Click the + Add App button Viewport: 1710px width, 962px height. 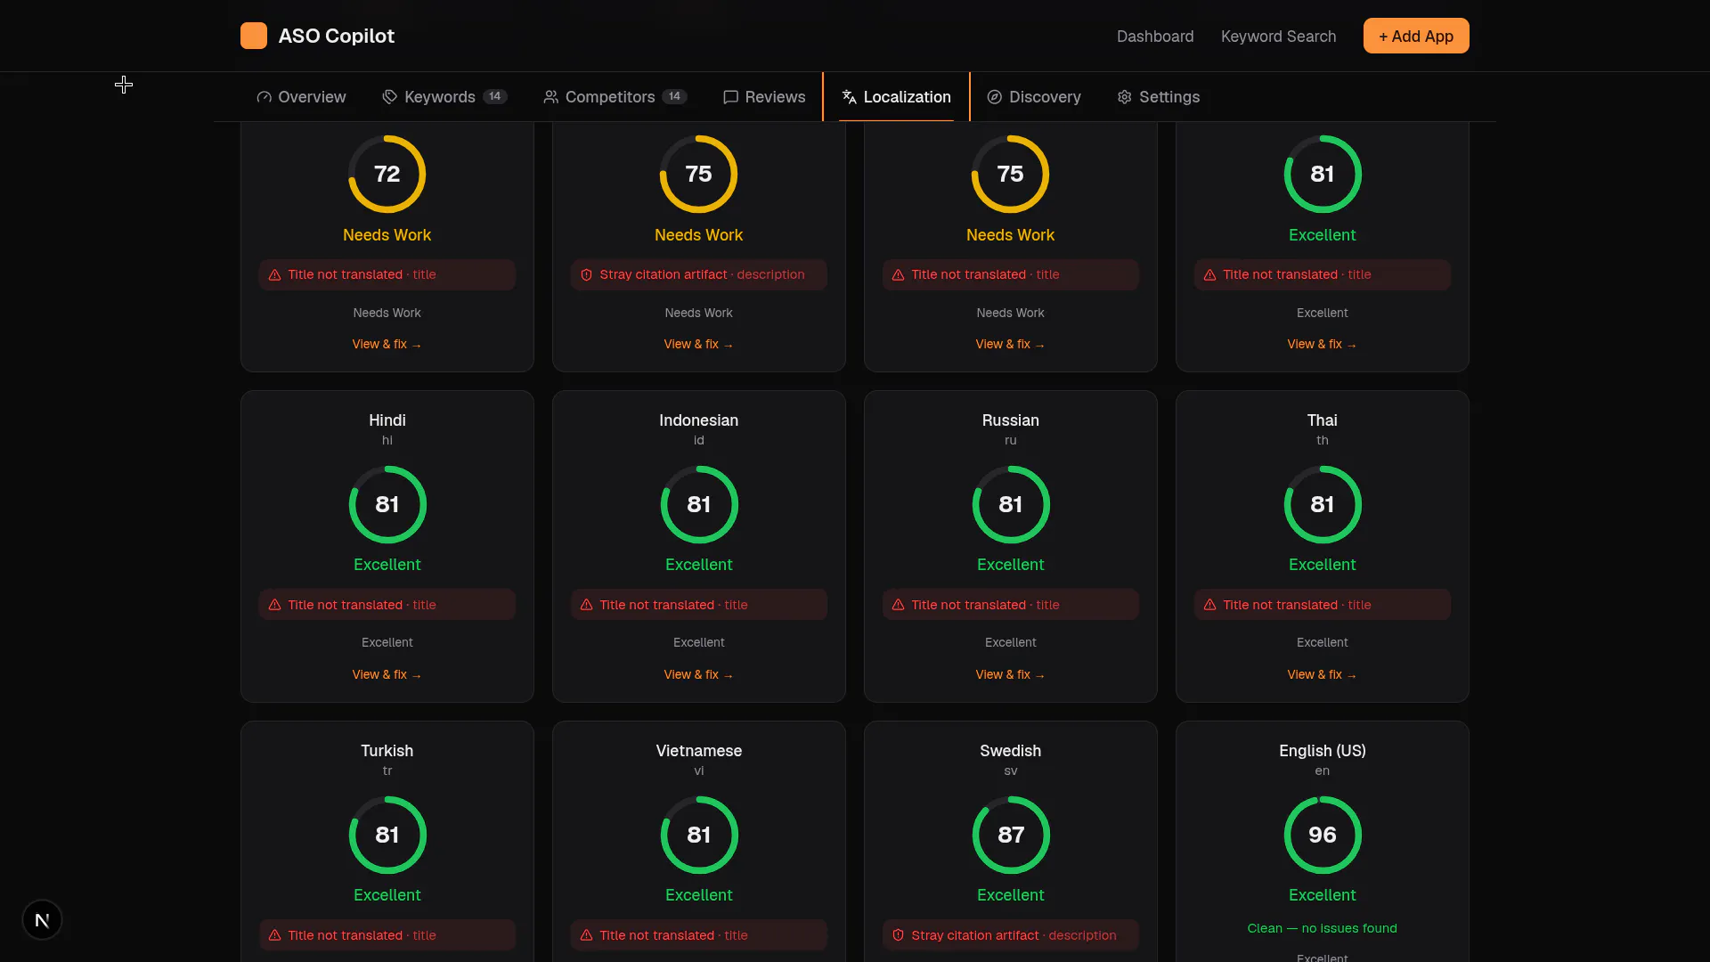pos(1416,37)
